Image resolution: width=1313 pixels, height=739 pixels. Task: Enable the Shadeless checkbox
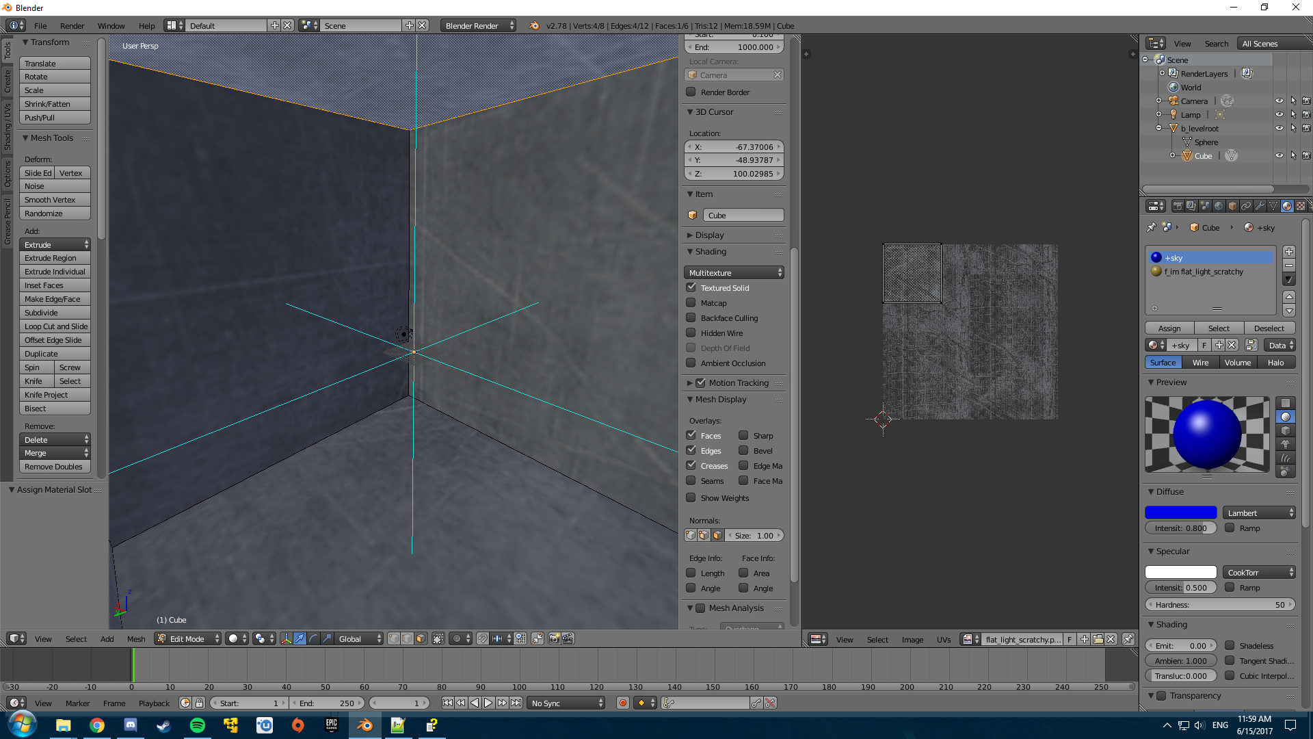coord(1230,645)
